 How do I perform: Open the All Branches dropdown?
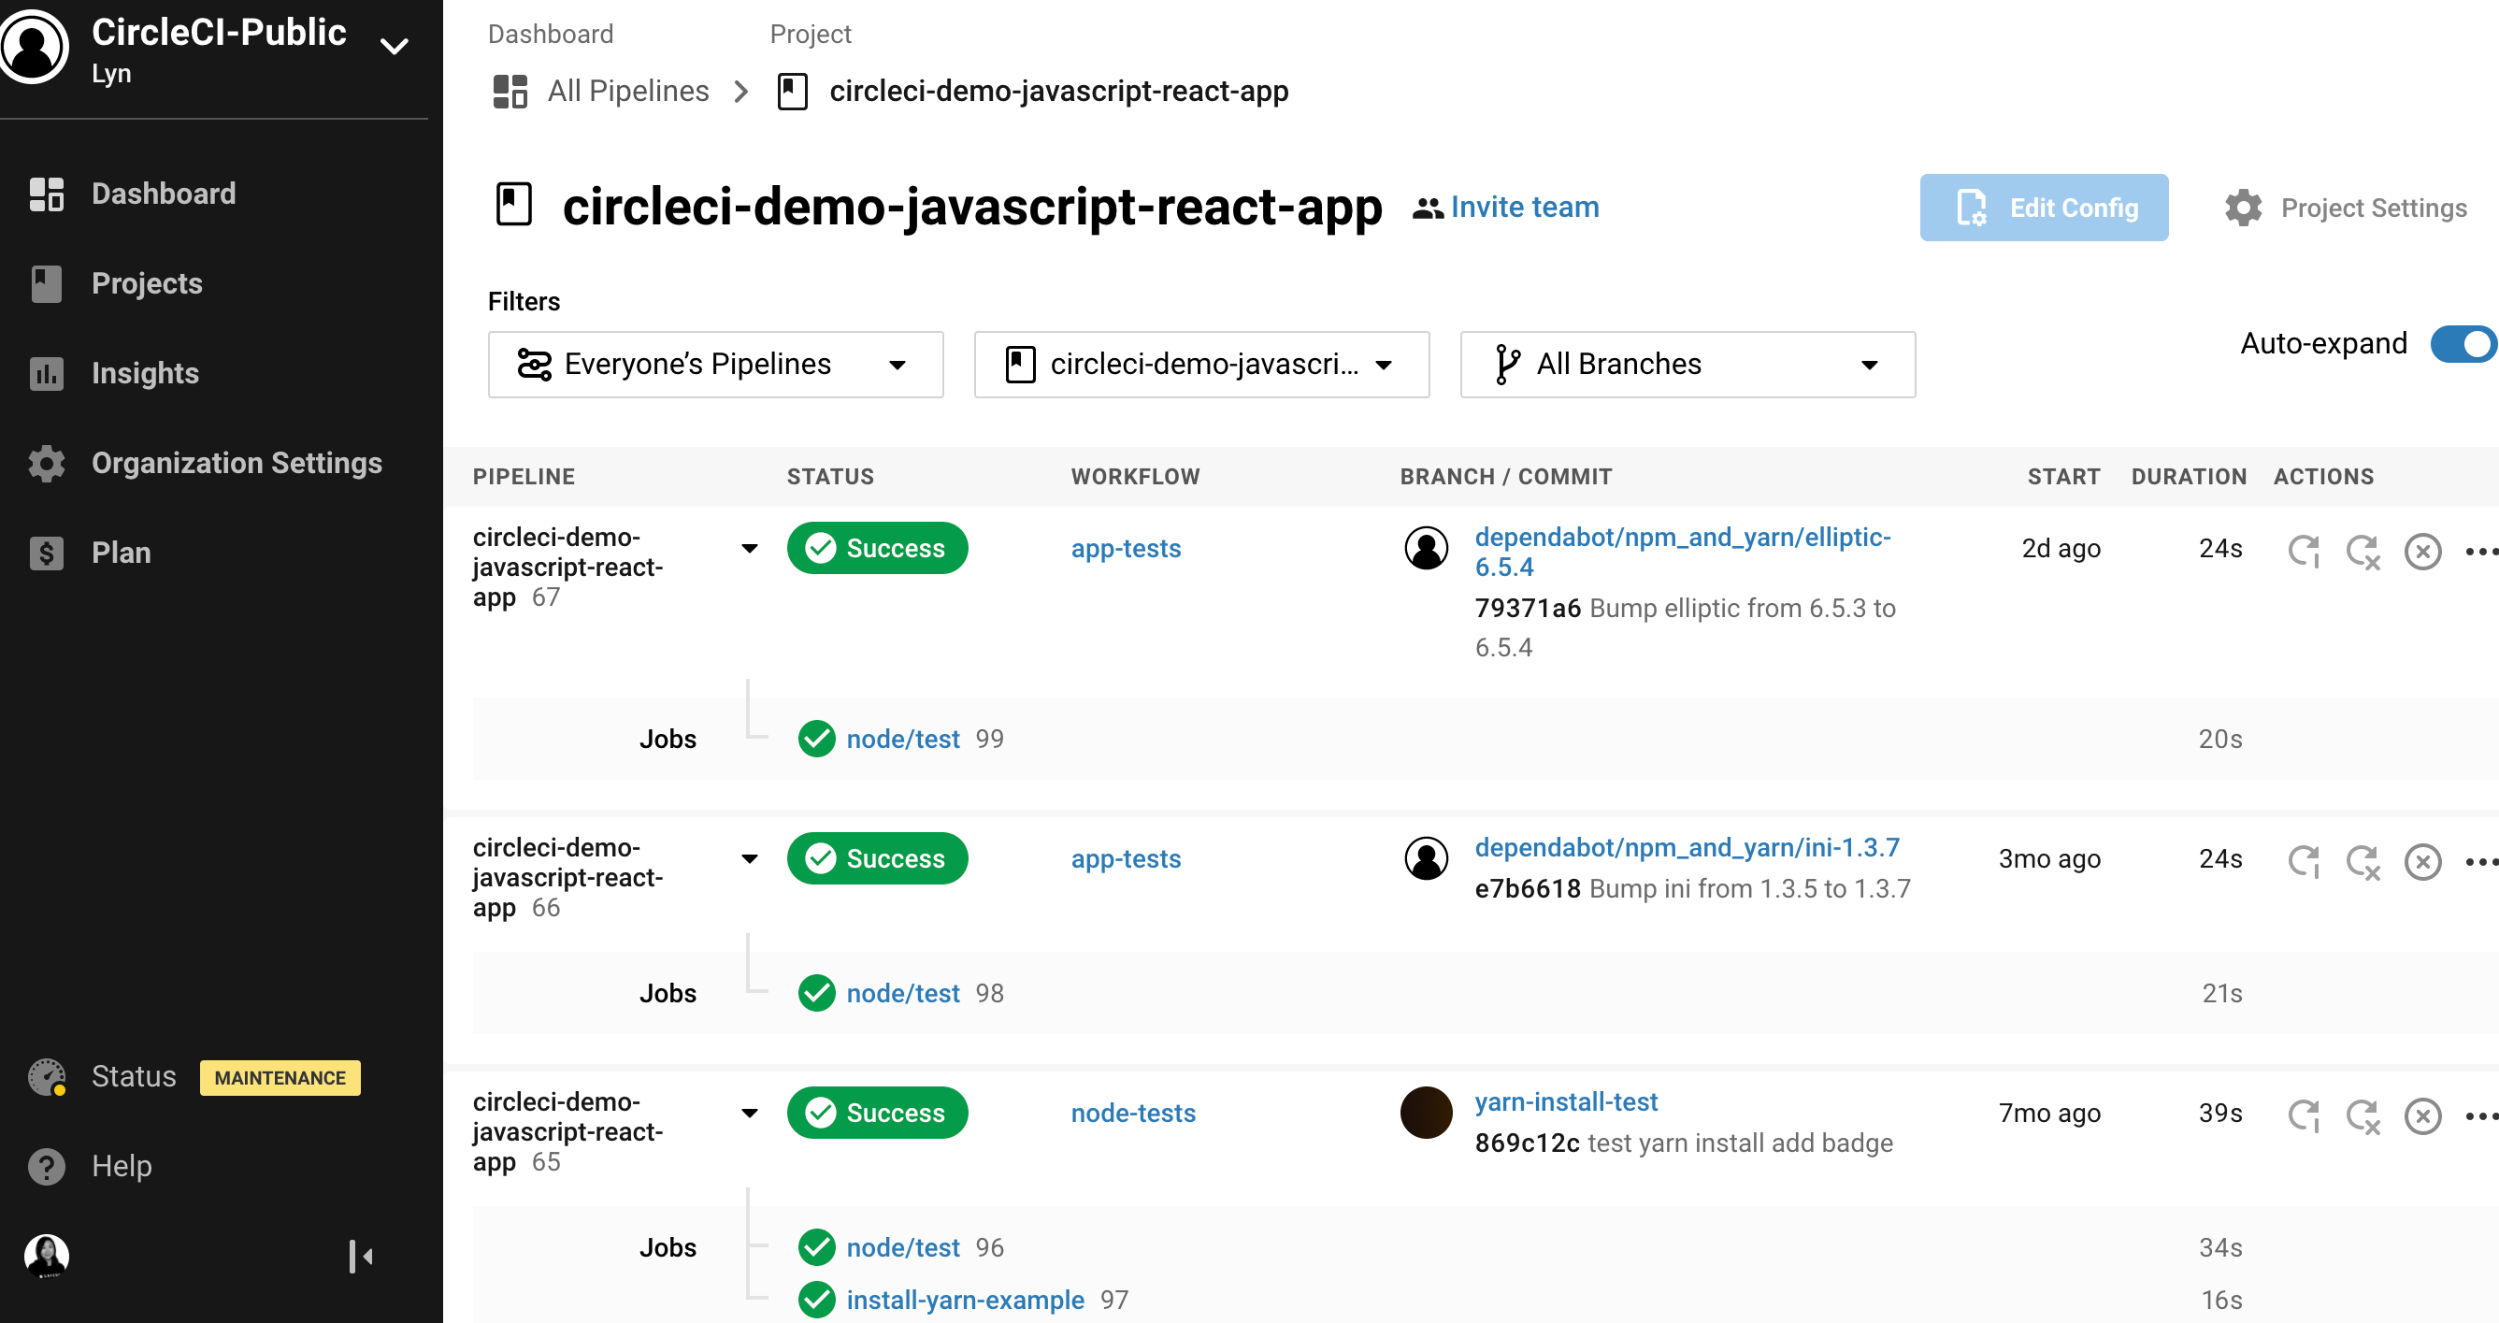click(x=1687, y=365)
